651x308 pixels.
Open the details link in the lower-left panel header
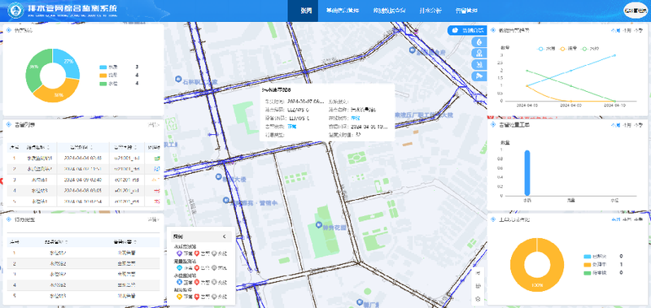coord(154,219)
